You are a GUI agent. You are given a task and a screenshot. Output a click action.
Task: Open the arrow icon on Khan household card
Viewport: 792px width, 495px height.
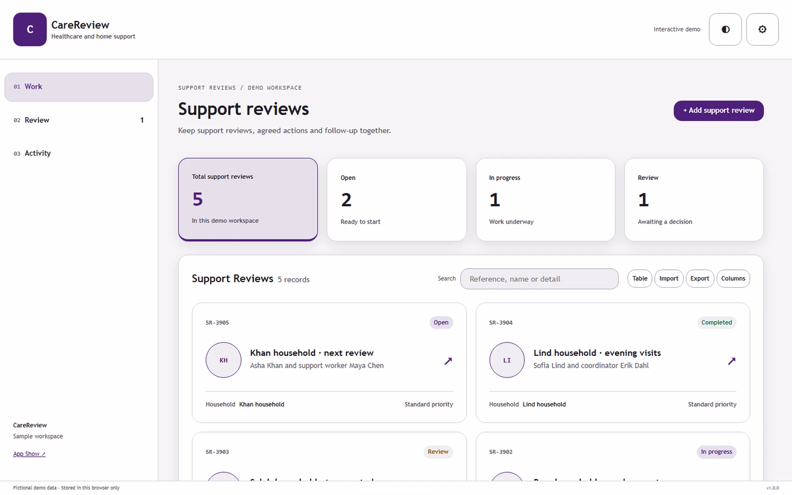(448, 361)
